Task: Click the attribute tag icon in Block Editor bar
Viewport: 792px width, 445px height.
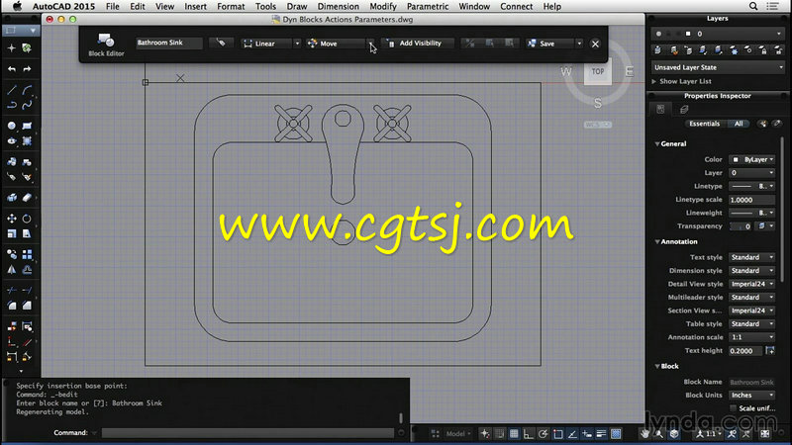Action: tap(221, 44)
